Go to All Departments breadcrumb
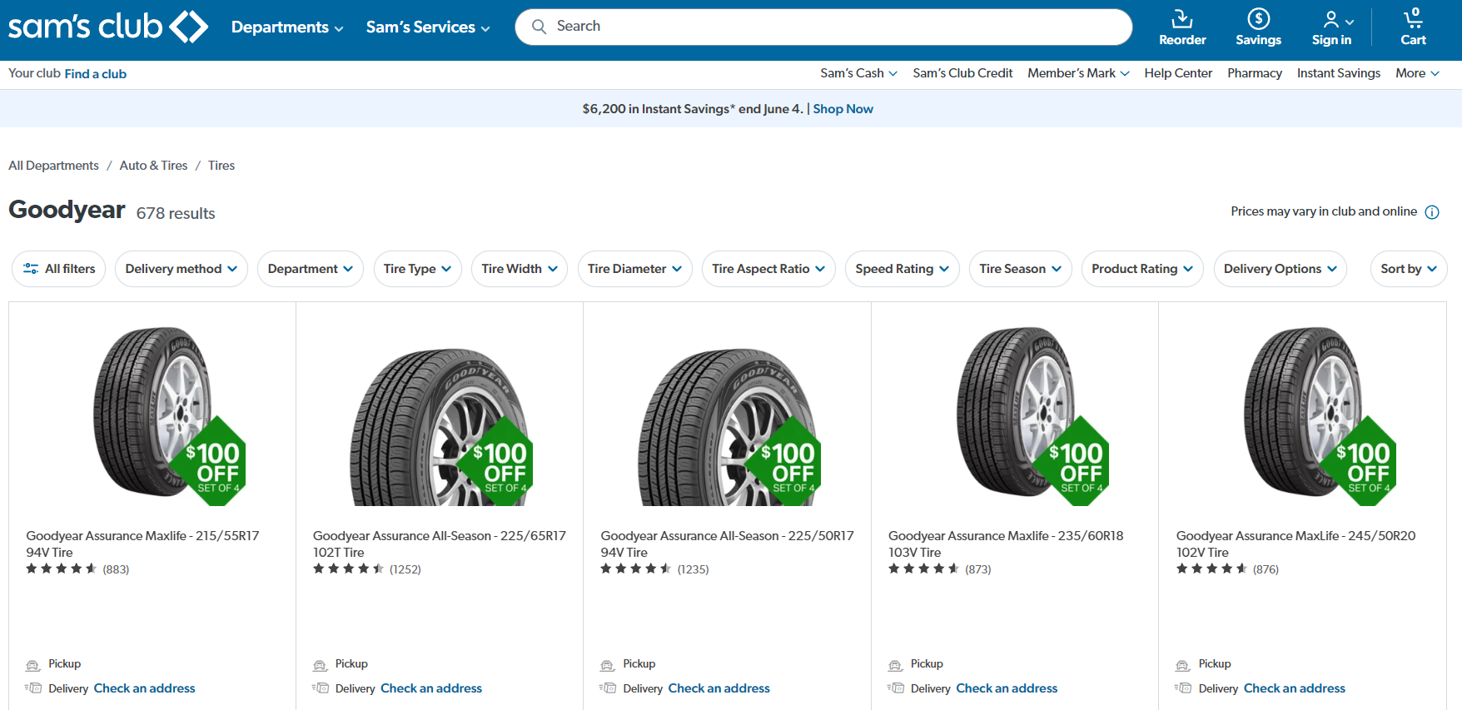The height and width of the screenshot is (710, 1462). [x=53, y=166]
